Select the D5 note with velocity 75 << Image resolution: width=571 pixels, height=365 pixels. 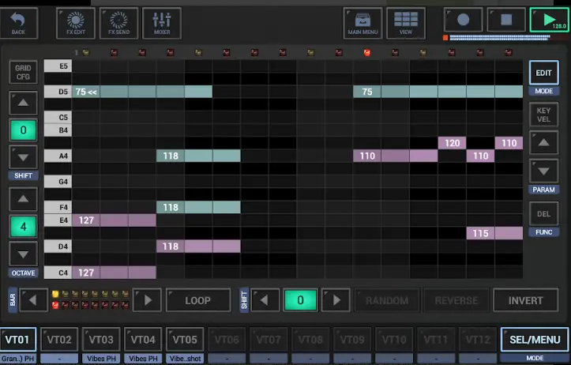(142, 92)
